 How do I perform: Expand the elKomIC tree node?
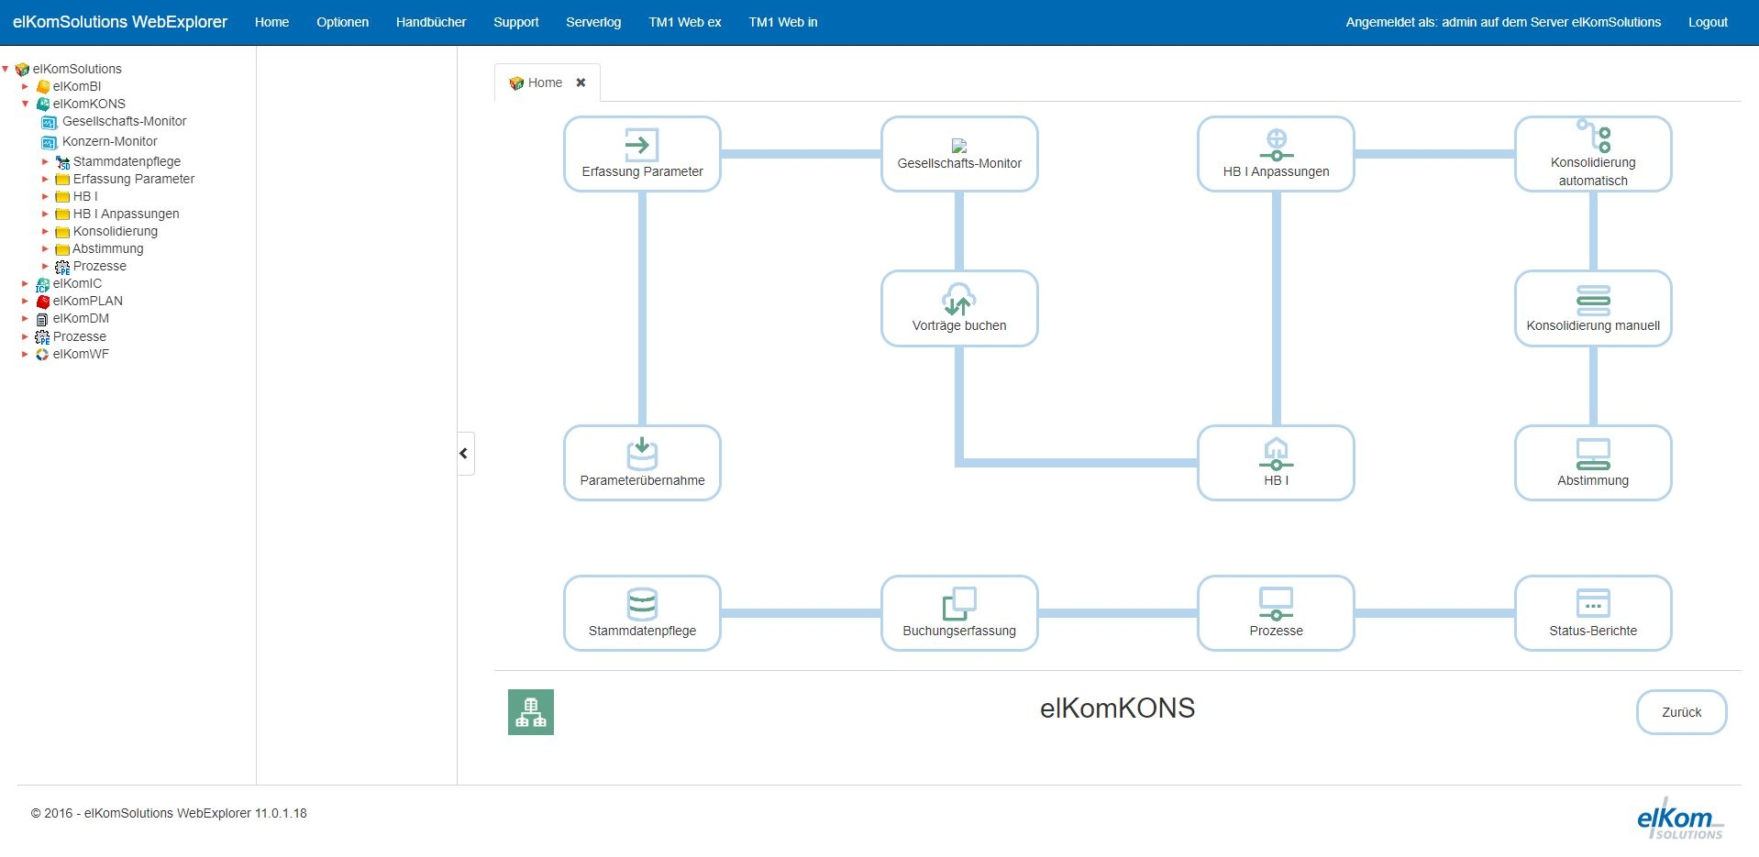[25, 283]
